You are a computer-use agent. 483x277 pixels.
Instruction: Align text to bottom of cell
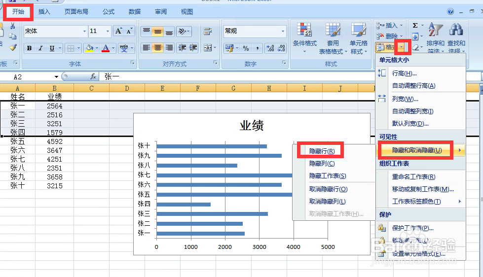(169, 31)
